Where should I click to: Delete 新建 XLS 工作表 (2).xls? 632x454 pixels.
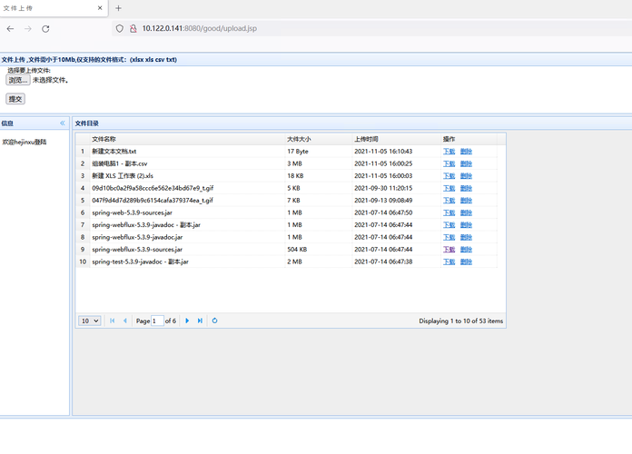pos(467,176)
